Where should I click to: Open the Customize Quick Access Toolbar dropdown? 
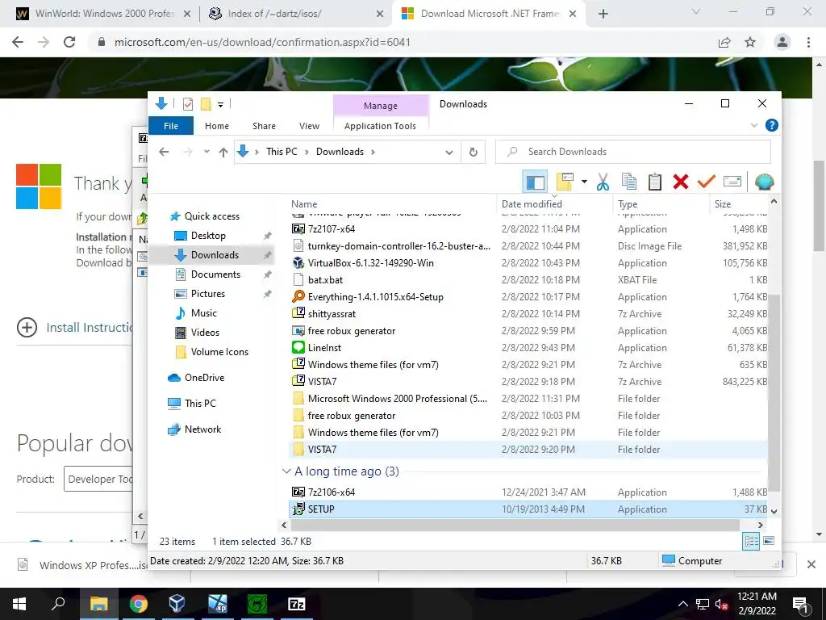pyautogui.click(x=221, y=104)
